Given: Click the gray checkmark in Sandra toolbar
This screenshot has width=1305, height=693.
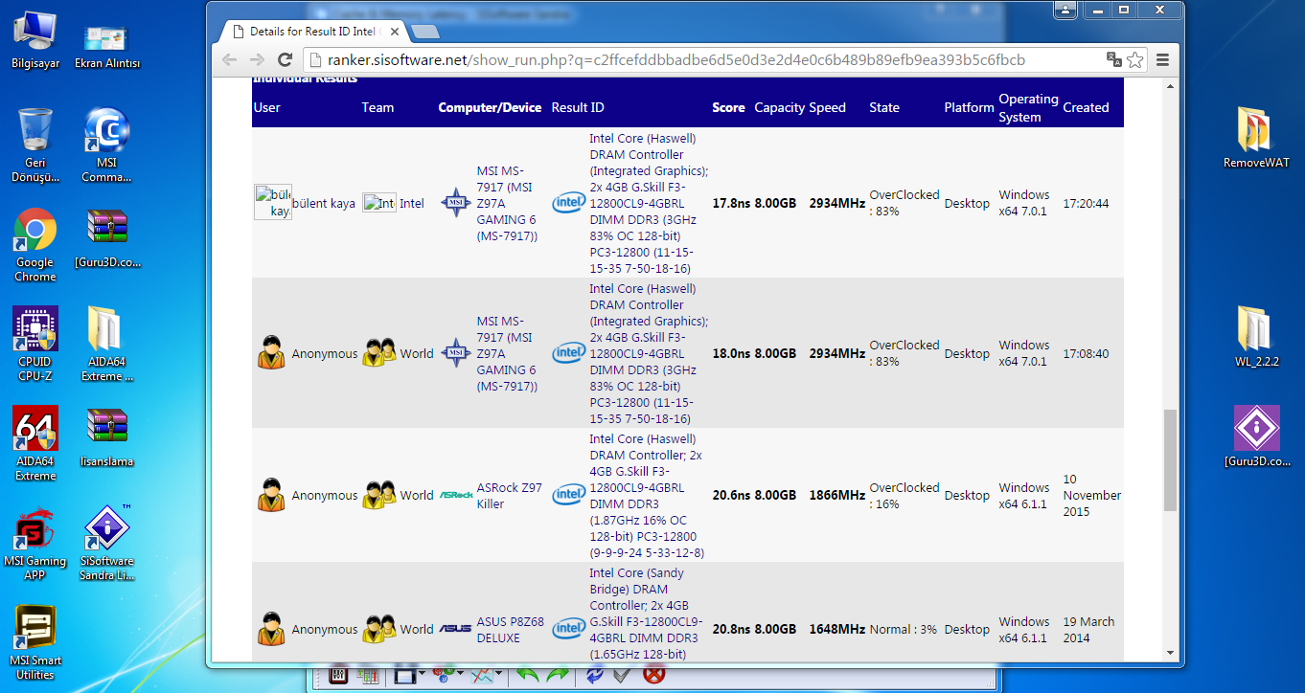Looking at the screenshot, I should (x=623, y=675).
